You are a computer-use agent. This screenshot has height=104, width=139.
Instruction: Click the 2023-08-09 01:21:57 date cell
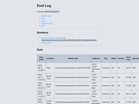[x=41, y=94]
